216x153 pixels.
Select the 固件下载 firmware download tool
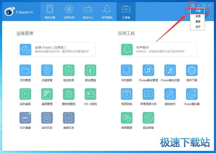click(192, 70)
